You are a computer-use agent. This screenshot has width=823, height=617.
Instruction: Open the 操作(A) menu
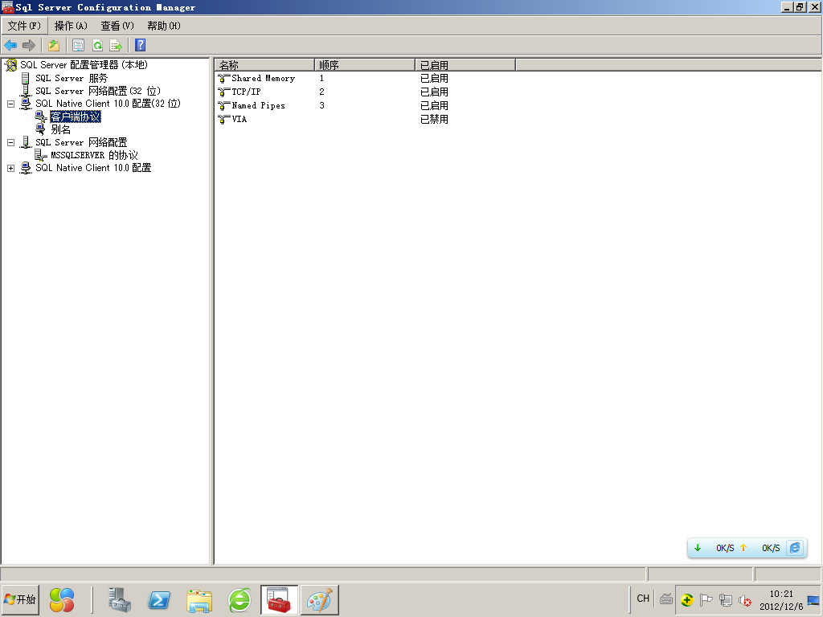point(71,26)
